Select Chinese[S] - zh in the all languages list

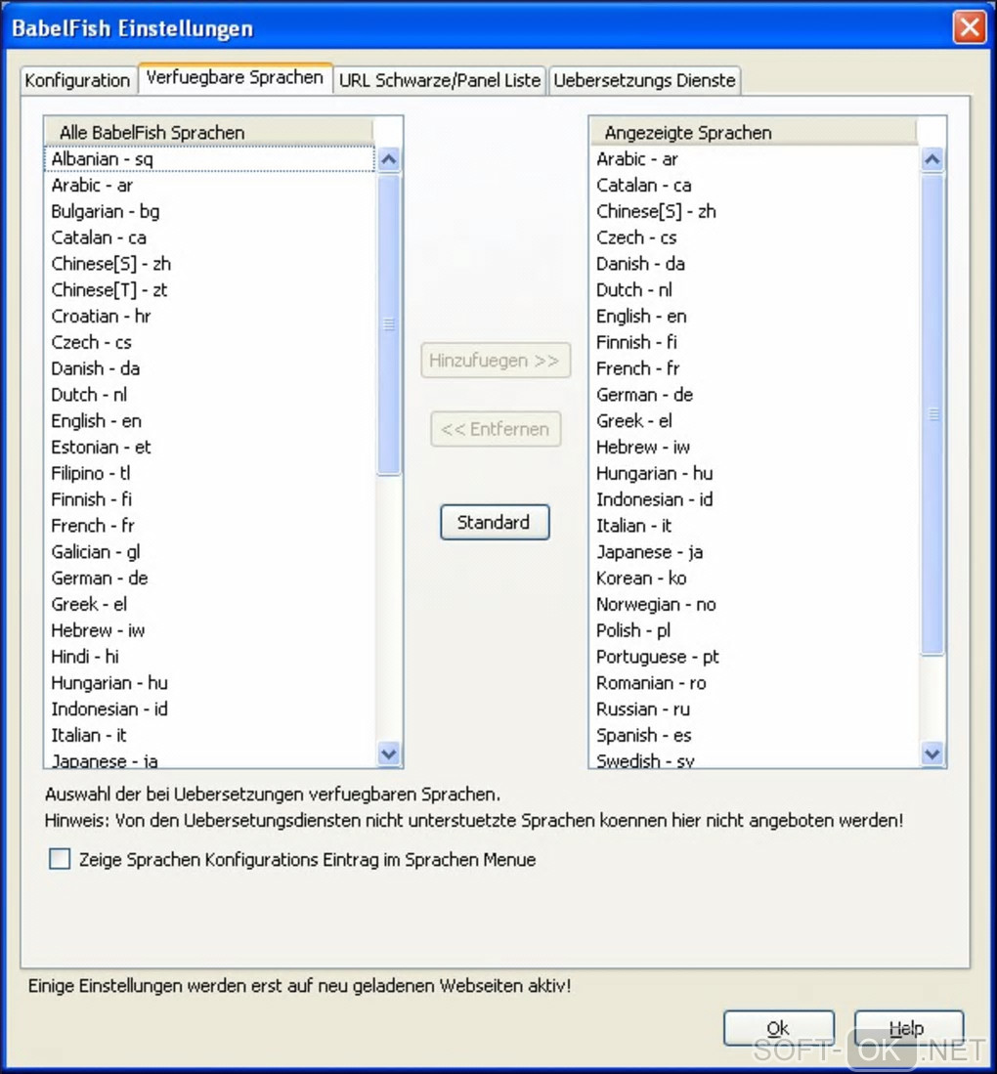(x=210, y=264)
